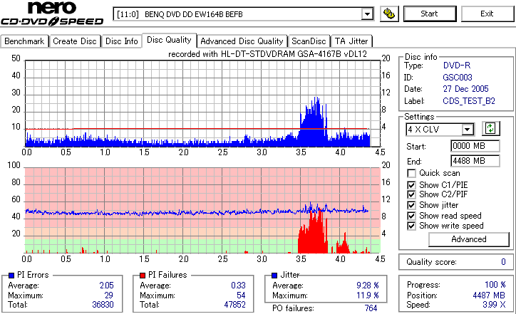Click the Speed 3.99 X value
This screenshot has height=314, width=516.
(494, 305)
